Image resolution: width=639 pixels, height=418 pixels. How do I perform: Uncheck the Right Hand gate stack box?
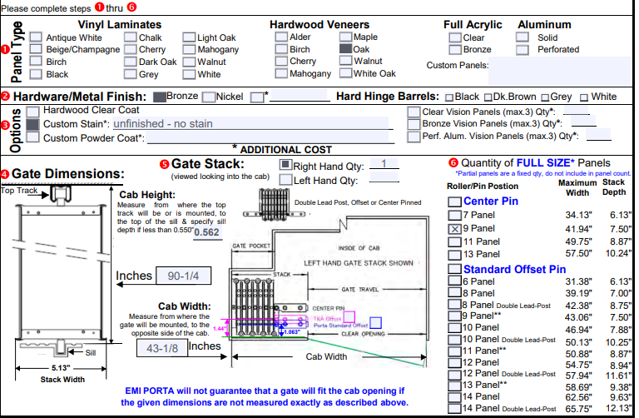285,165
